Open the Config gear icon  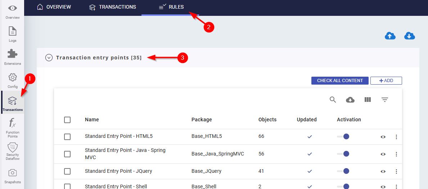click(x=12, y=80)
